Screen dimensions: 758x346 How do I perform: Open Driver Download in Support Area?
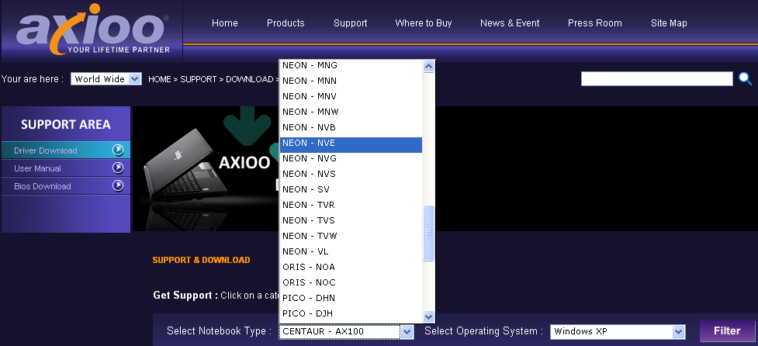(66, 151)
